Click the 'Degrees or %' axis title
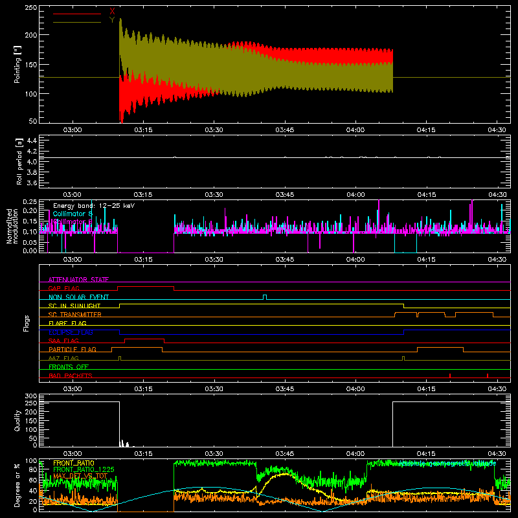Screen dimensions: 518x518 (x=17, y=485)
